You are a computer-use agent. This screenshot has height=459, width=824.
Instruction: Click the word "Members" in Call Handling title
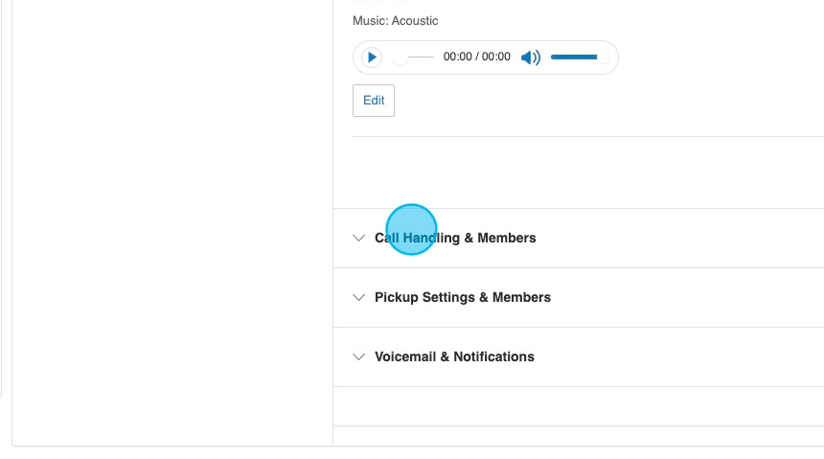click(x=507, y=238)
